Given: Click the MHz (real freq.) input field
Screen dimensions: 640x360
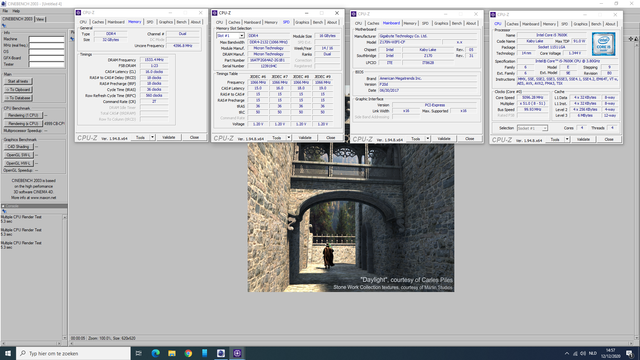Looking at the screenshot, I should (46, 45).
